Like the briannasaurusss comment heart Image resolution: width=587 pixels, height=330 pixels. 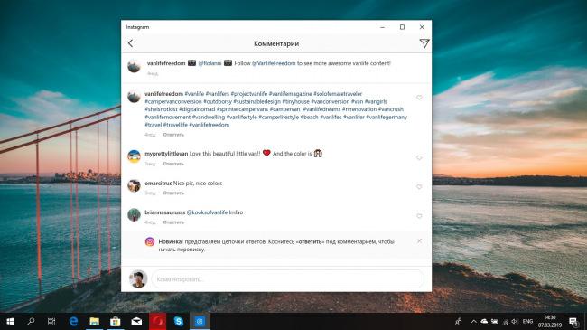pyautogui.click(x=419, y=216)
